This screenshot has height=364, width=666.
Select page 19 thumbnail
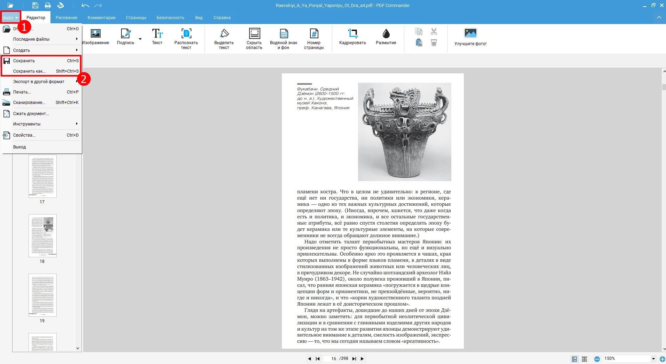pos(42,295)
